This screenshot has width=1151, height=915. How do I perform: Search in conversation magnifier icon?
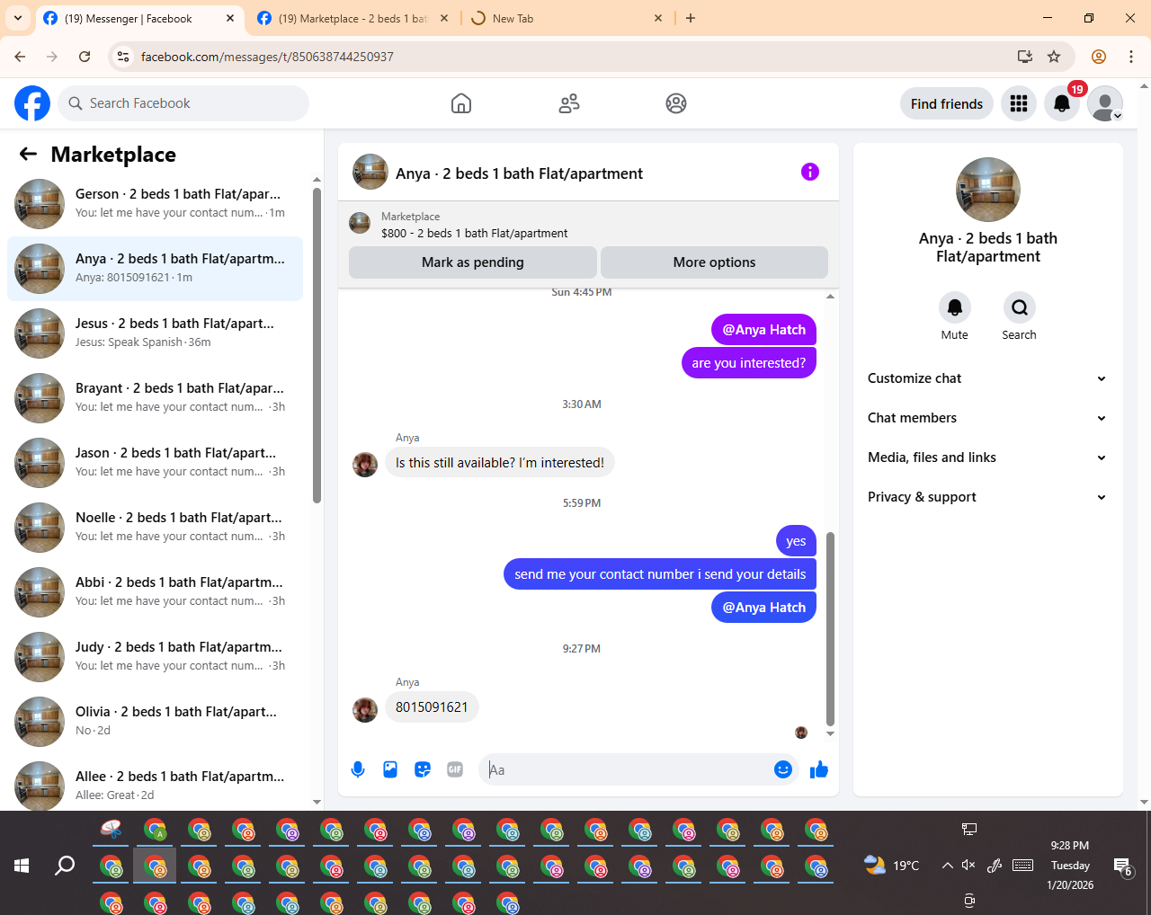[x=1020, y=307]
